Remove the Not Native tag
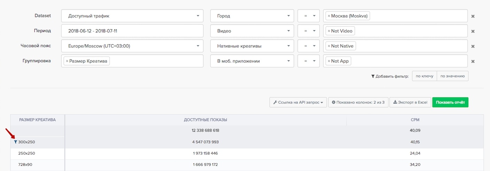 coord(329,46)
